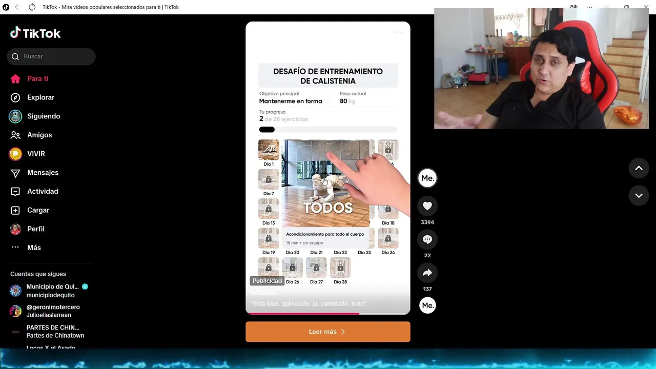
Task: Click the TikTok app icon in the title bar
Action: coord(6,7)
